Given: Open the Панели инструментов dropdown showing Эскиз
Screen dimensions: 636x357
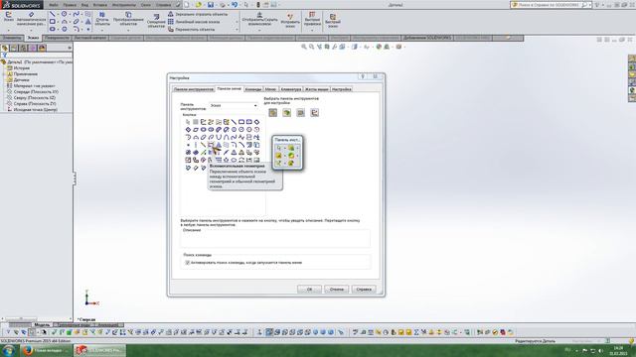Looking at the screenshot, I should [234, 105].
